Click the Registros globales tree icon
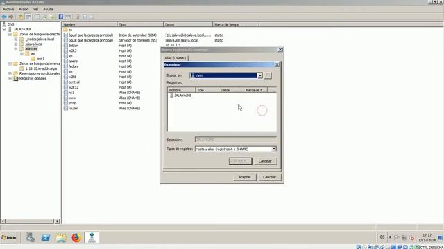 [x=16, y=78]
